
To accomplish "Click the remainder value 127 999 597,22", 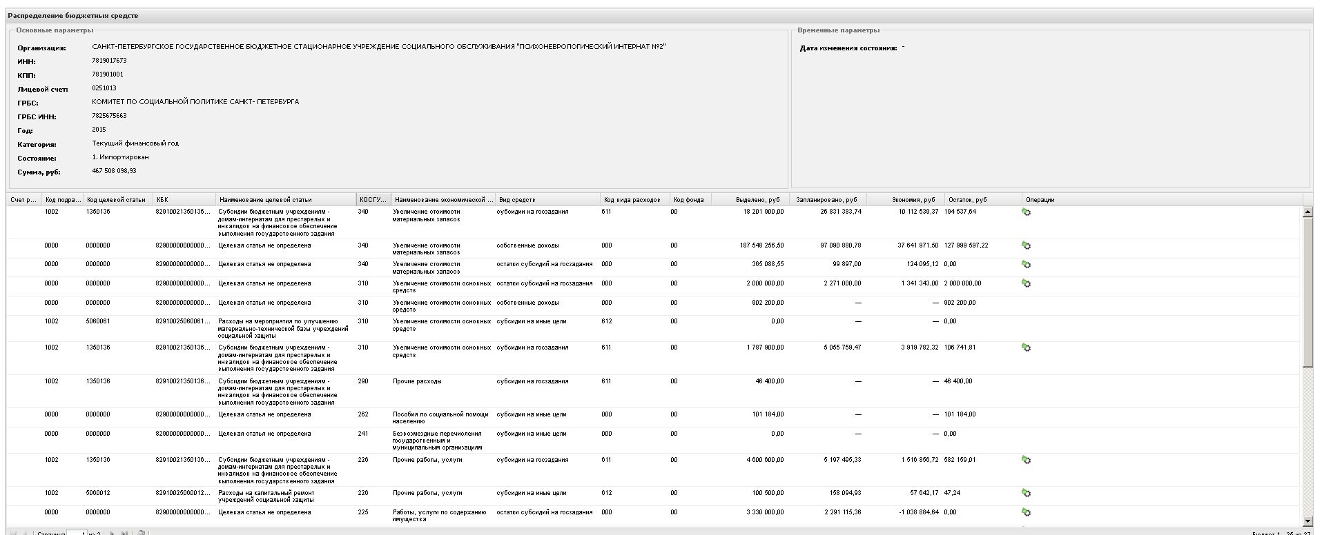I will click(x=966, y=245).
